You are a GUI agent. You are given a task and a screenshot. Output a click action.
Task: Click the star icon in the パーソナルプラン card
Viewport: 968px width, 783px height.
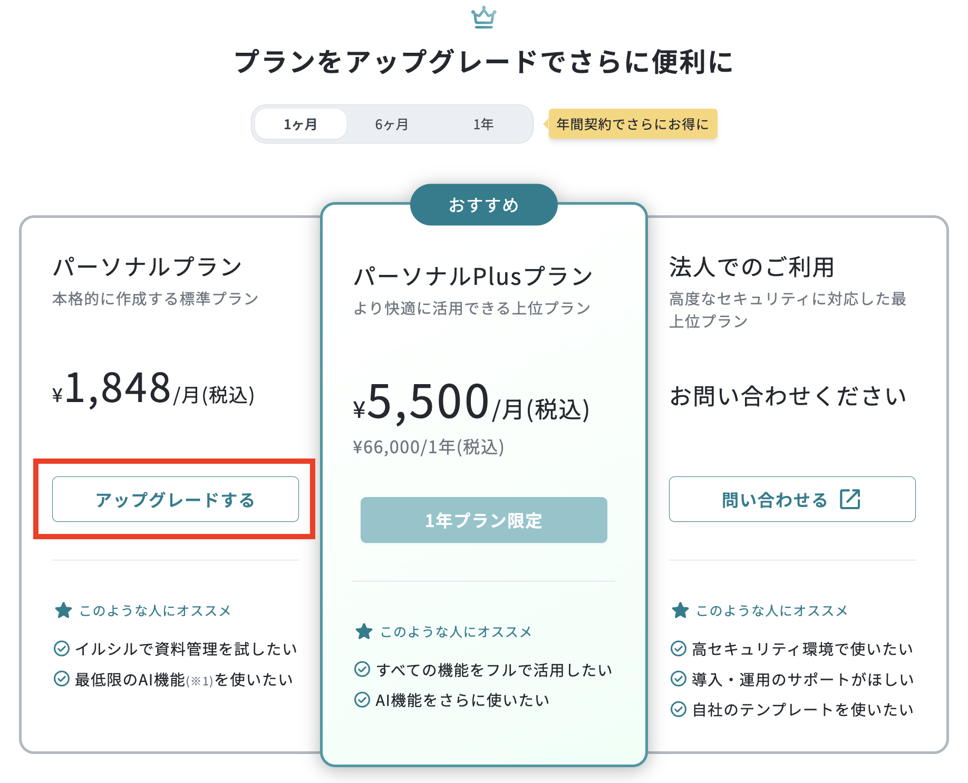click(63, 610)
